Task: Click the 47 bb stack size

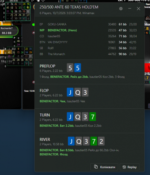Action: [x=123, y=30]
